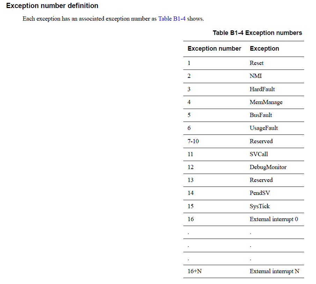Click the DebugMonitor table entry
This screenshot has height=284, width=316.
click(268, 167)
